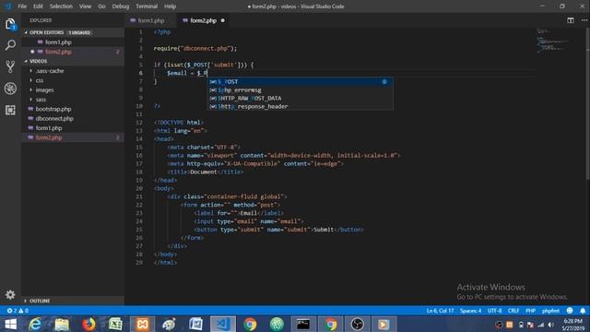Viewport: 590px width, 332px height.
Task: Open the View menu
Action: pyautogui.click(x=85, y=6)
